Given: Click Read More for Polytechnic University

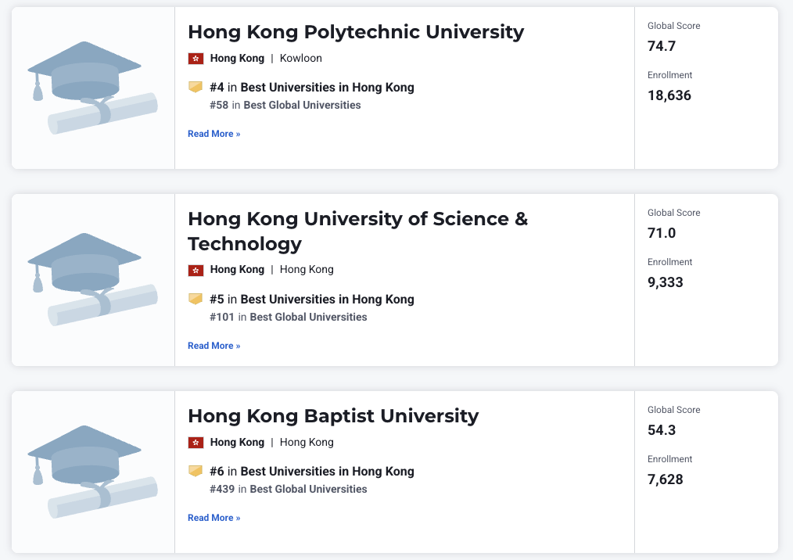Looking at the screenshot, I should pyautogui.click(x=213, y=134).
